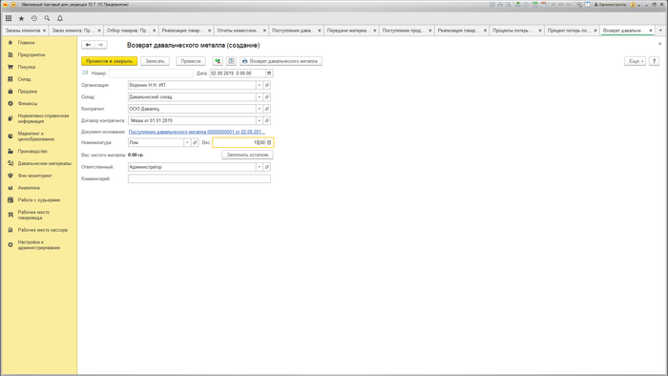Open calculator for Вес field

point(269,142)
